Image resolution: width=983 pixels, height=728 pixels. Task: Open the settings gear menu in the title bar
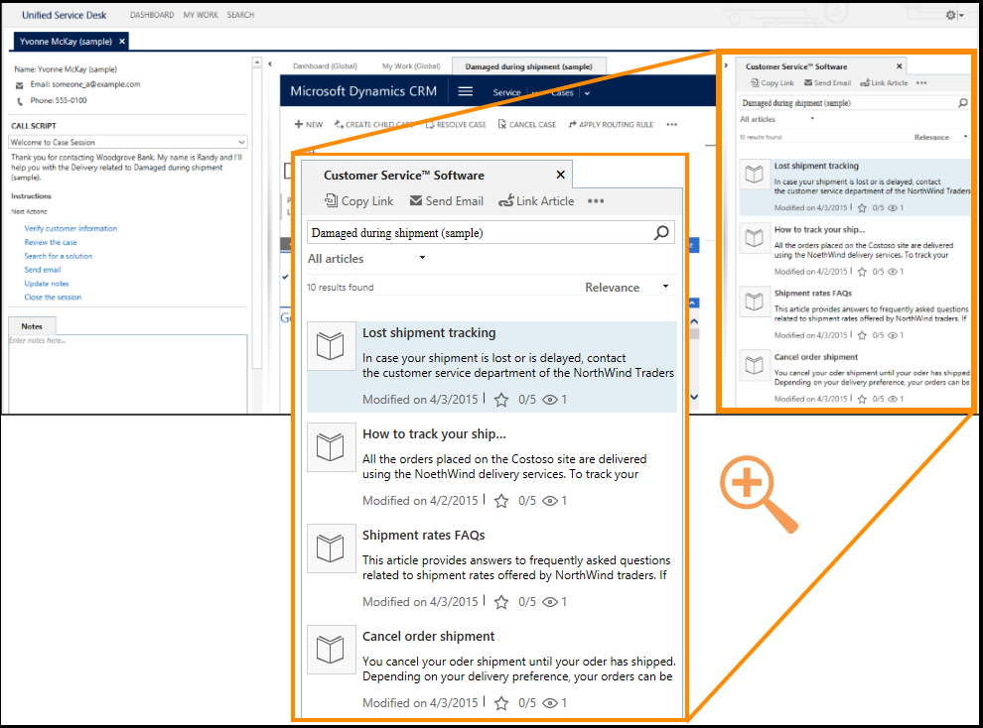[953, 15]
